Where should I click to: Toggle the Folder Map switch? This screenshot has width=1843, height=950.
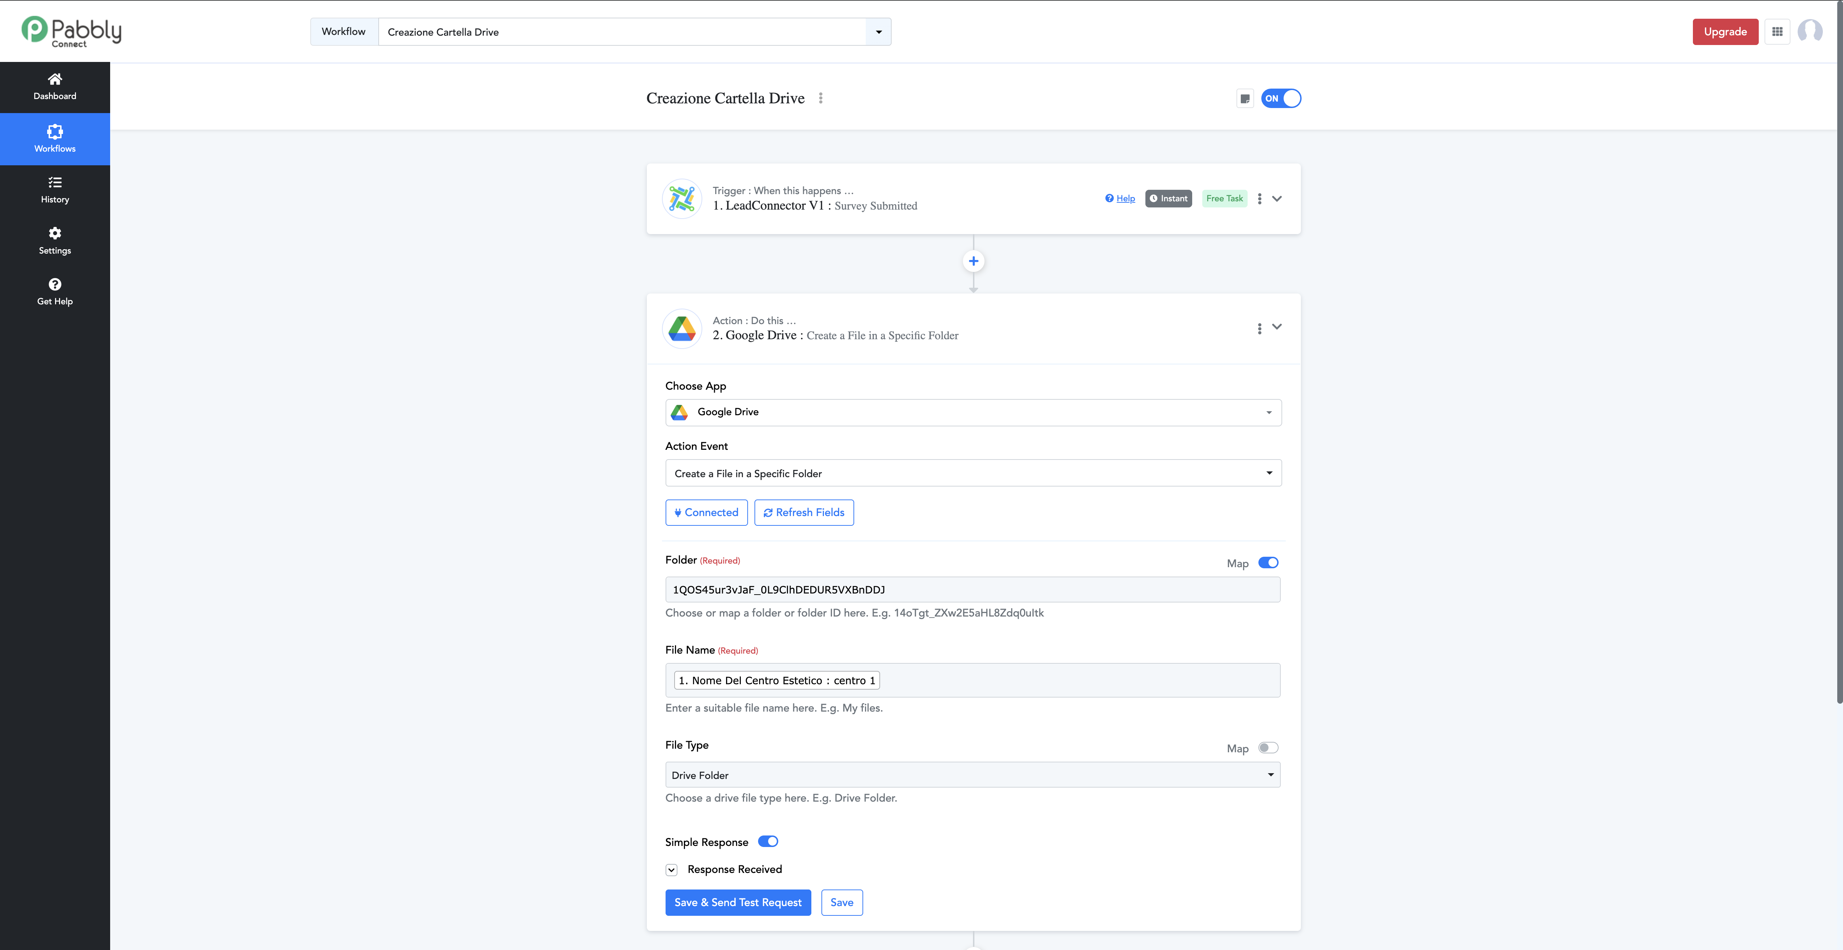pos(1269,563)
